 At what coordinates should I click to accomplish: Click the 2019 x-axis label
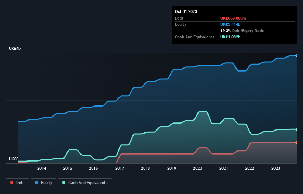(172, 168)
